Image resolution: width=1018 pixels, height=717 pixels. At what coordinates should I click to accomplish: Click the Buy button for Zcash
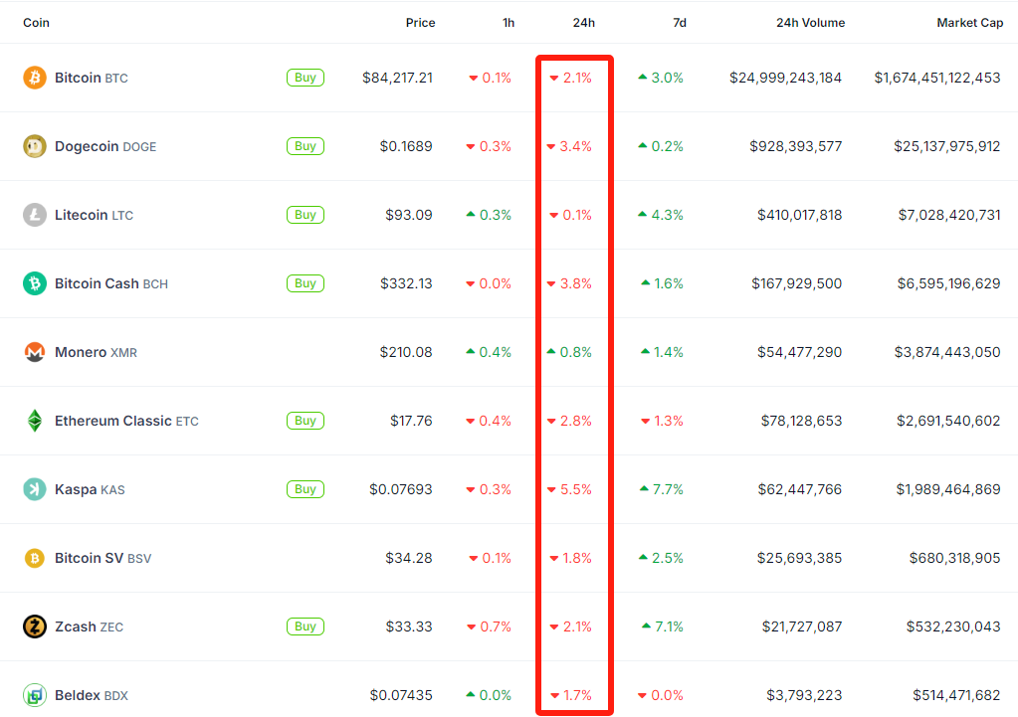point(305,626)
